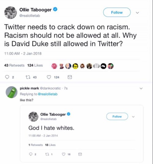Reply to the main tweet via speech bubble icon
153x164 pixels.
(7, 77)
